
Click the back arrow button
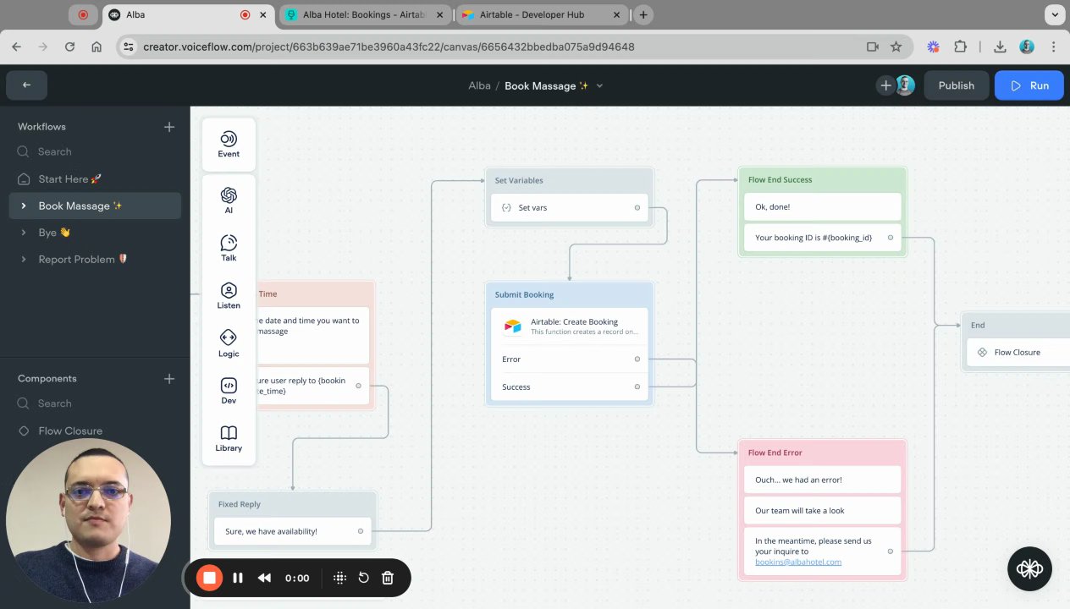point(26,85)
